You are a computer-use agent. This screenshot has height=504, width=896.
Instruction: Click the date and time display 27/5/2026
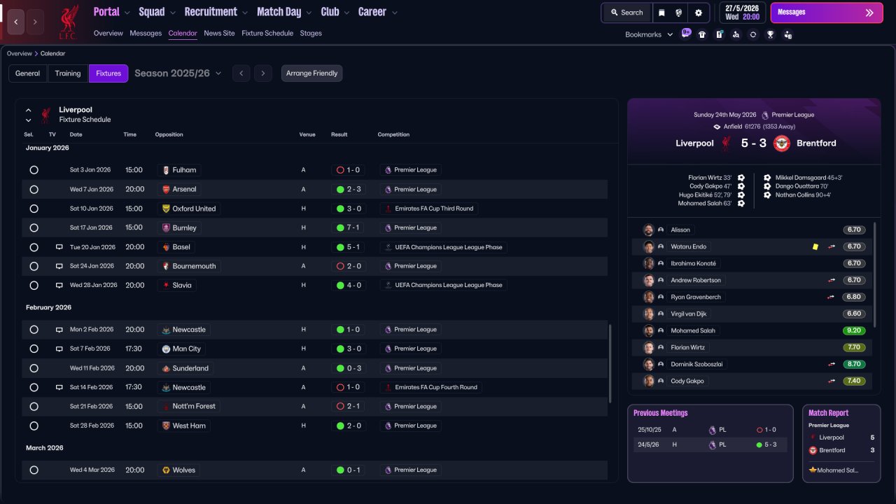pos(741,13)
